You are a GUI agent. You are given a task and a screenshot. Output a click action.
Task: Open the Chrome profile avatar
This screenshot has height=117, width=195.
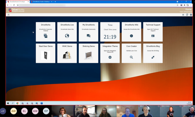pyautogui.click(x=188, y=5)
